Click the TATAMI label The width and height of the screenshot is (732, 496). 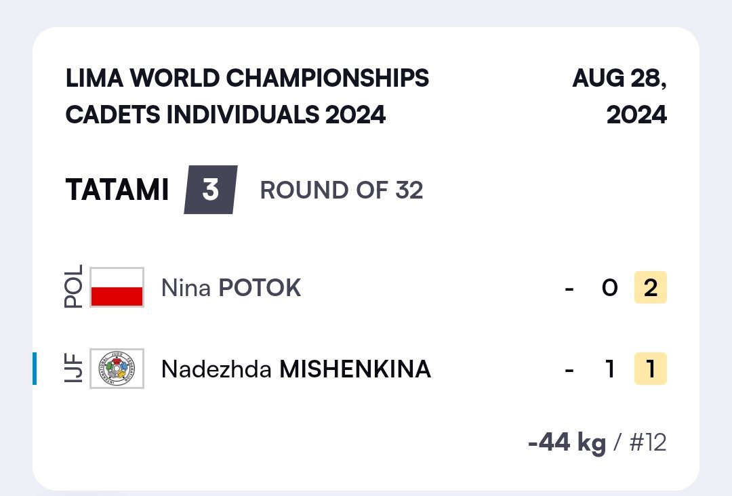click(117, 190)
